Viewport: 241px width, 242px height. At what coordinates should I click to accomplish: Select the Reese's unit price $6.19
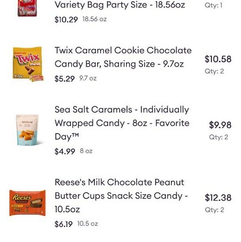(x=63, y=224)
